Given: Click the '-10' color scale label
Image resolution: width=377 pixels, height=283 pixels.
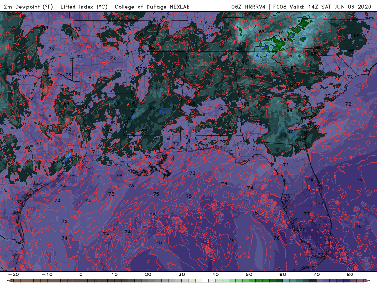Looking at the screenshot, I should [47, 275].
